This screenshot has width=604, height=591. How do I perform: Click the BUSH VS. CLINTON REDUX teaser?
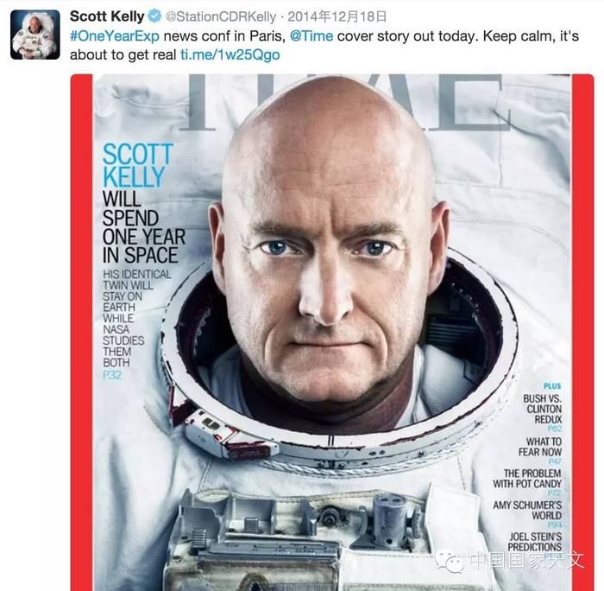coord(543,409)
